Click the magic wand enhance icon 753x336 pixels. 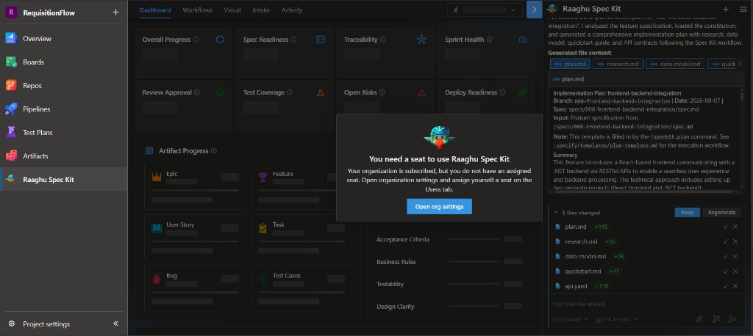(716, 318)
